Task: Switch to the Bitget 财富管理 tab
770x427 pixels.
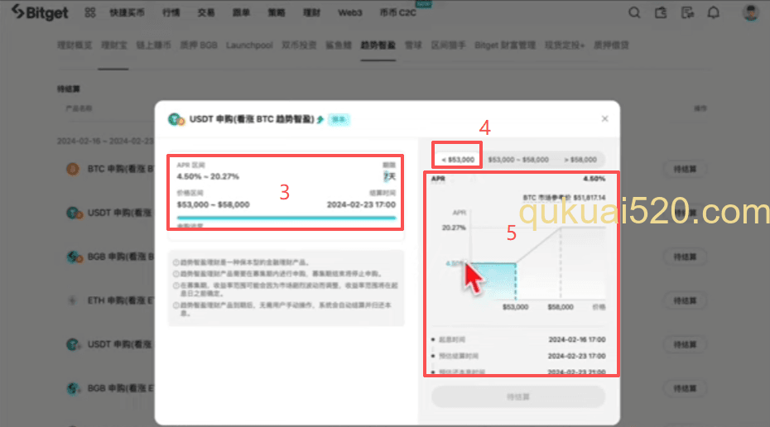Action: tap(505, 46)
